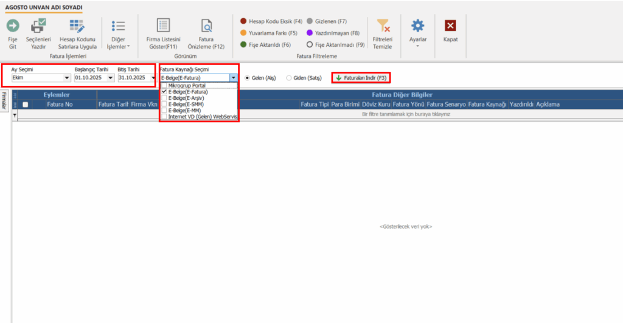
Task: Open Bitiş Tarihi date picker arrow
Action: (x=153, y=78)
